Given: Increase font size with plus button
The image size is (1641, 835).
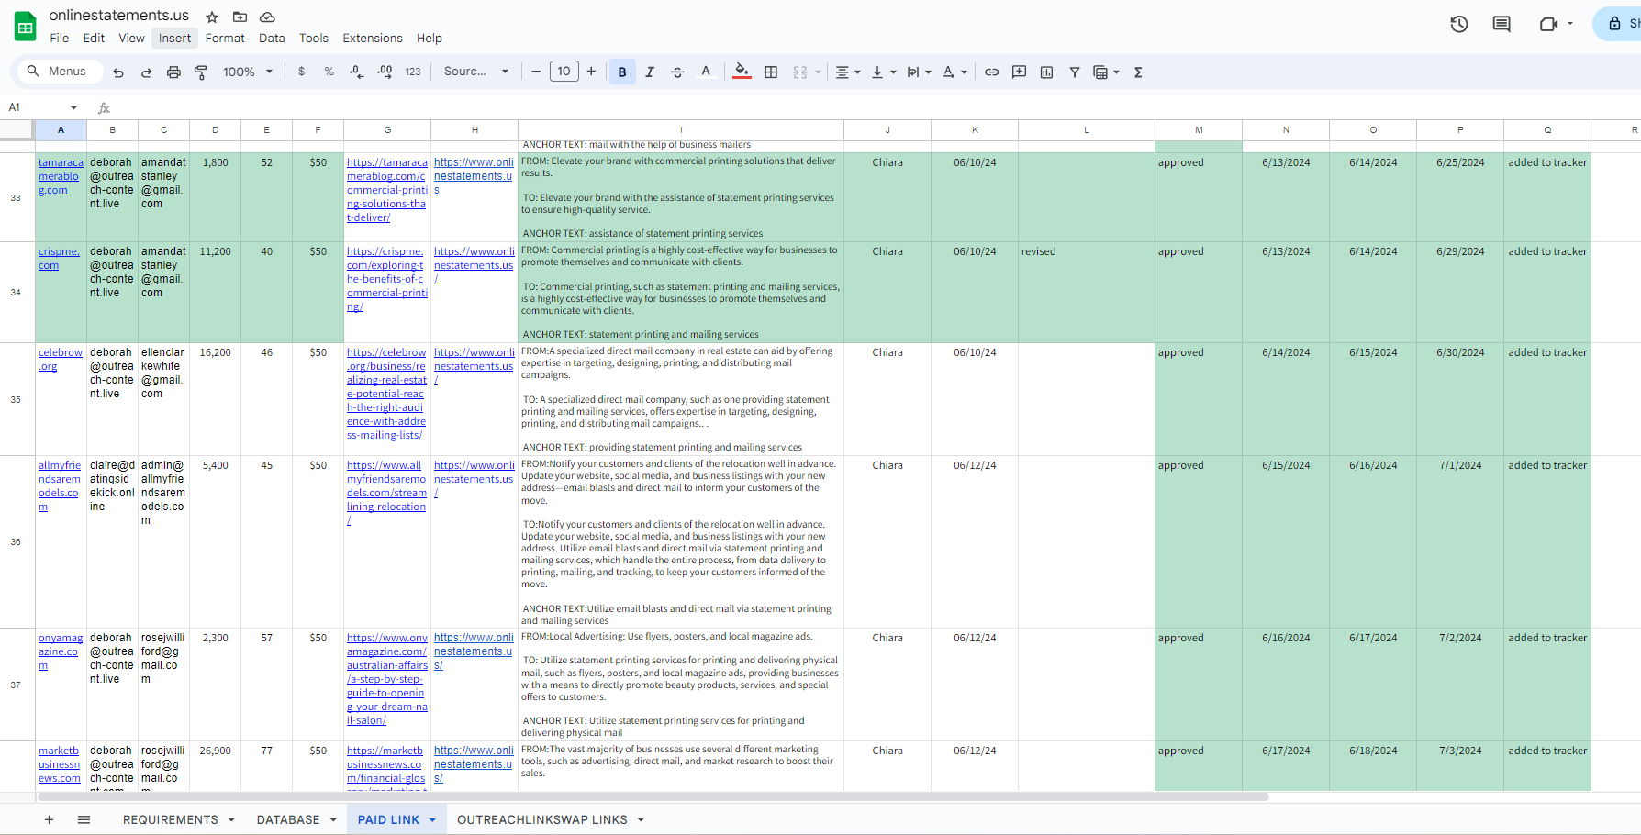Looking at the screenshot, I should coord(591,72).
